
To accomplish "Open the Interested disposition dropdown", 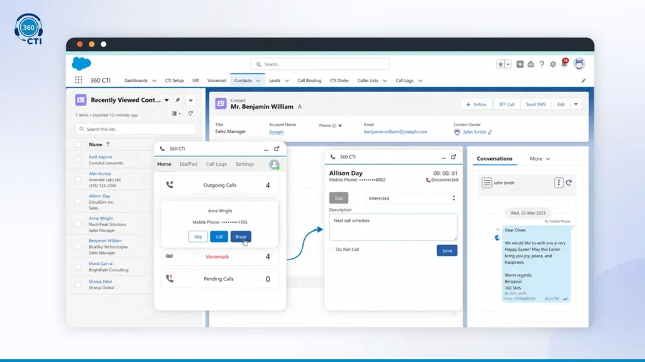I will coord(411,198).
